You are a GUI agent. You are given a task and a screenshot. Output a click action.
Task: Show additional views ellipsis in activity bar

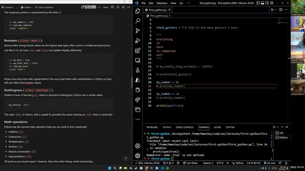click(138, 119)
